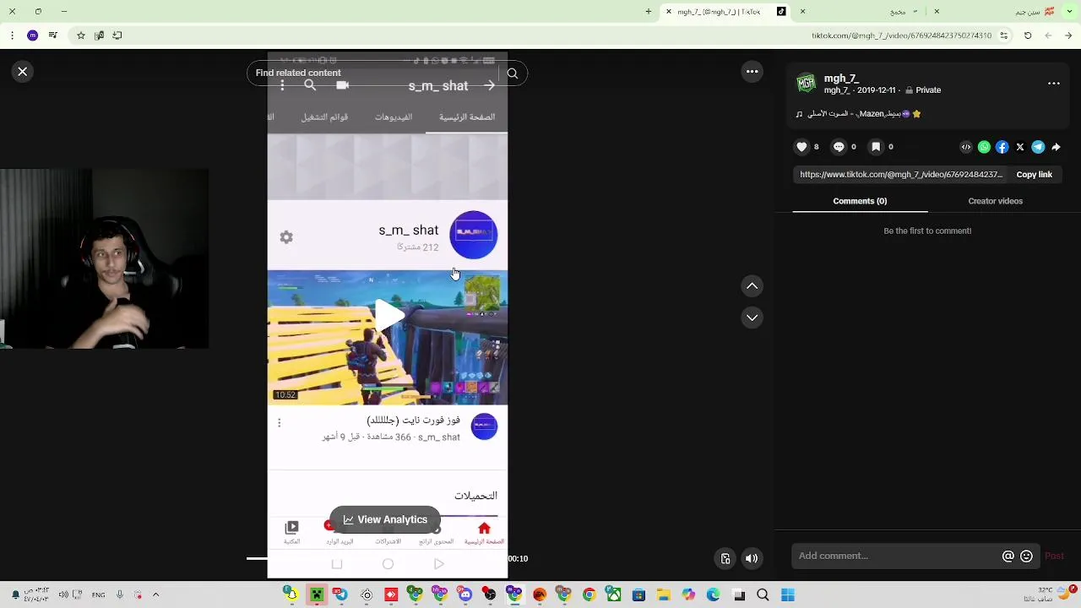Insert a mention with the @ icon
Image resolution: width=1081 pixels, height=608 pixels.
1008,556
